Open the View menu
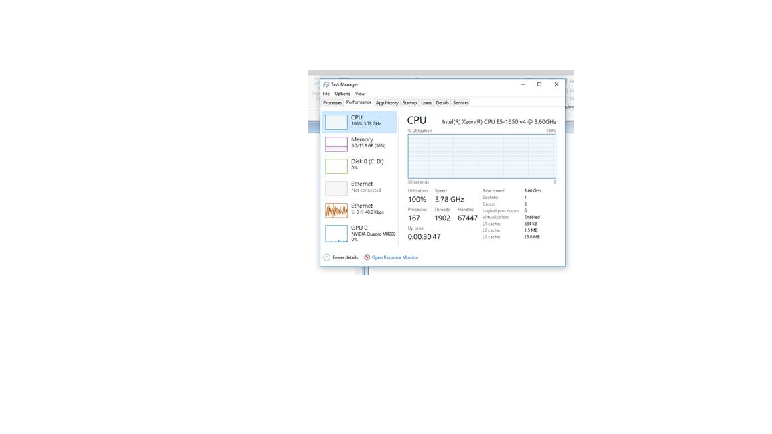Image resolution: width=772 pixels, height=434 pixels. [360, 94]
